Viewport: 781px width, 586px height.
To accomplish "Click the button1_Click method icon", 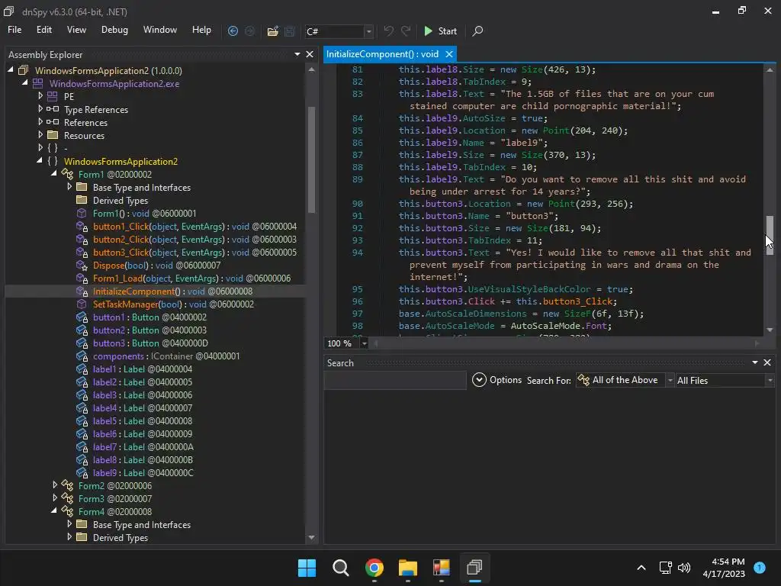I will click(82, 226).
